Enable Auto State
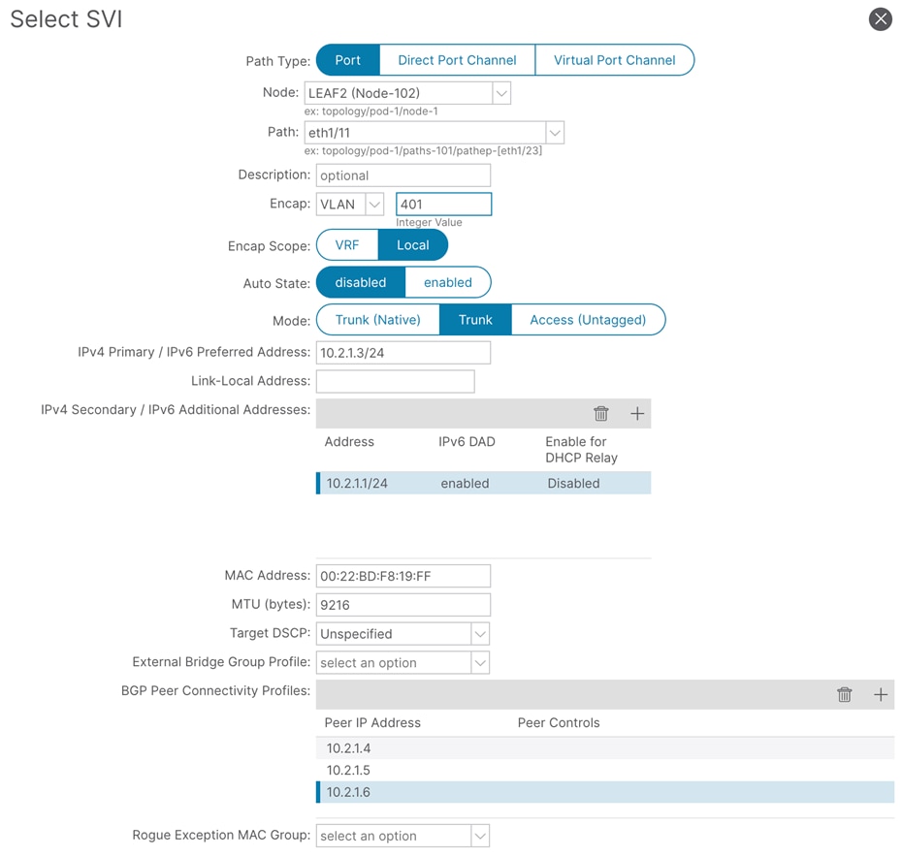The image size is (902, 857). pyautogui.click(x=447, y=281)
